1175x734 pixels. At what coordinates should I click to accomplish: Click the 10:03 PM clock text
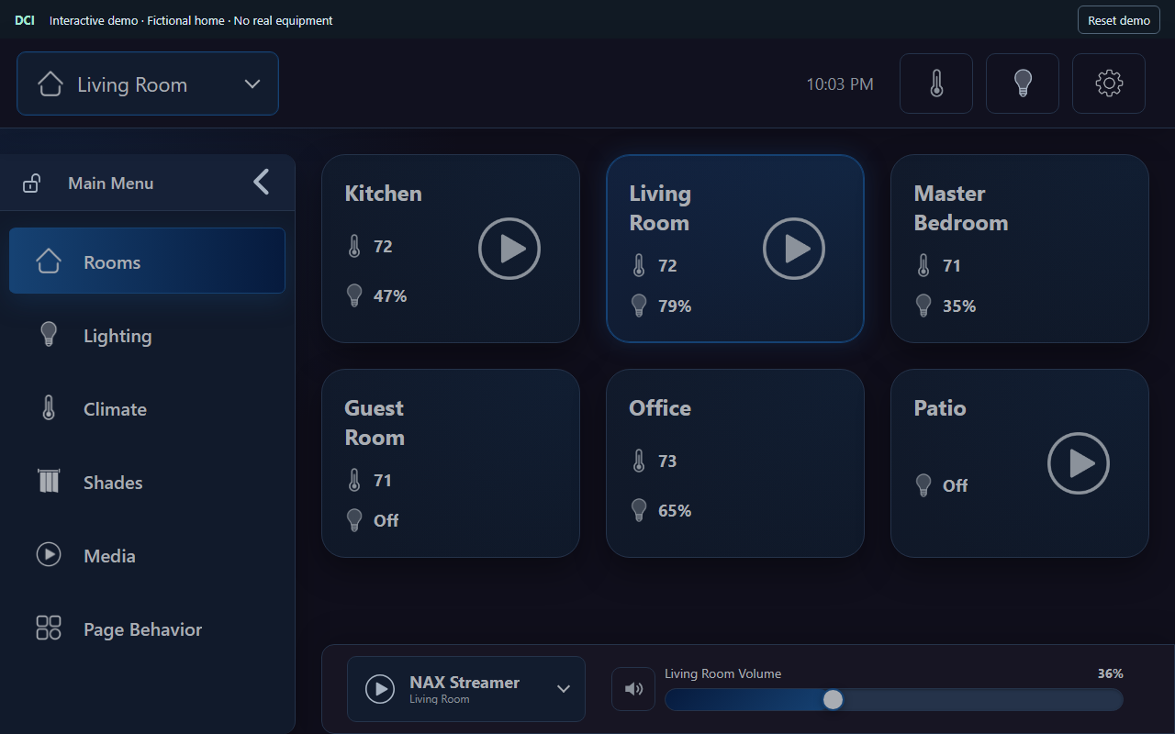click(x=840, y=84)
